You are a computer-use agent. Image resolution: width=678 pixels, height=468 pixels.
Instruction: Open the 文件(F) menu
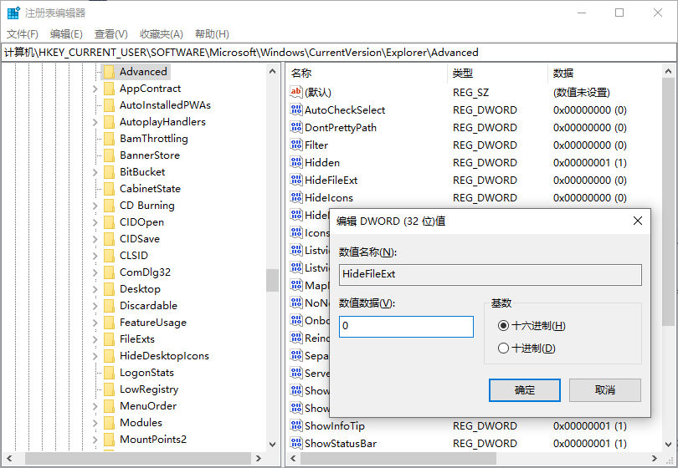click(x=23, y=34)
